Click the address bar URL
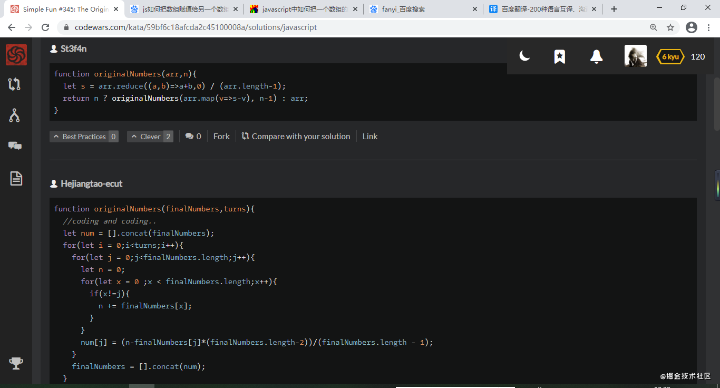 point(196,27)
